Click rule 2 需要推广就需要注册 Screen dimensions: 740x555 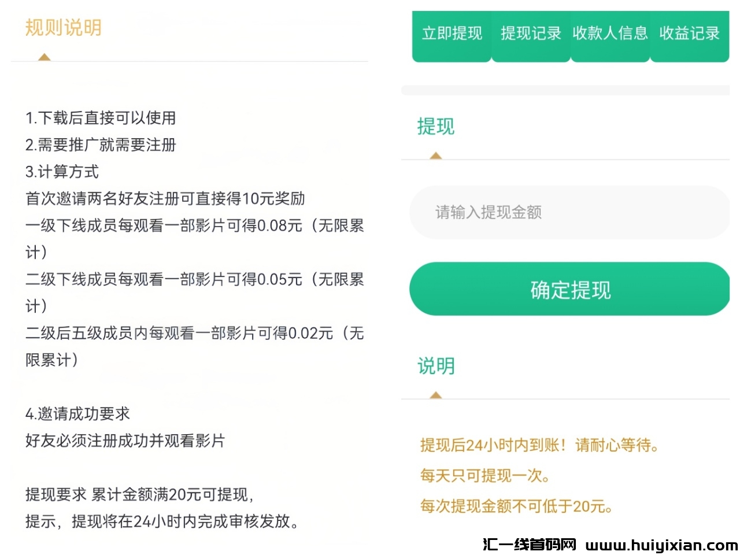[x=101, y=145]
